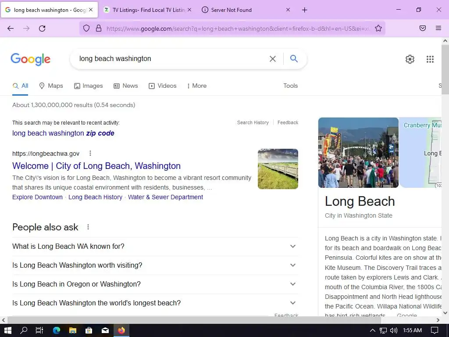Click inside the Google search input field
The width and height of the screenshot is (449, 337).
[x=172, y=59]
